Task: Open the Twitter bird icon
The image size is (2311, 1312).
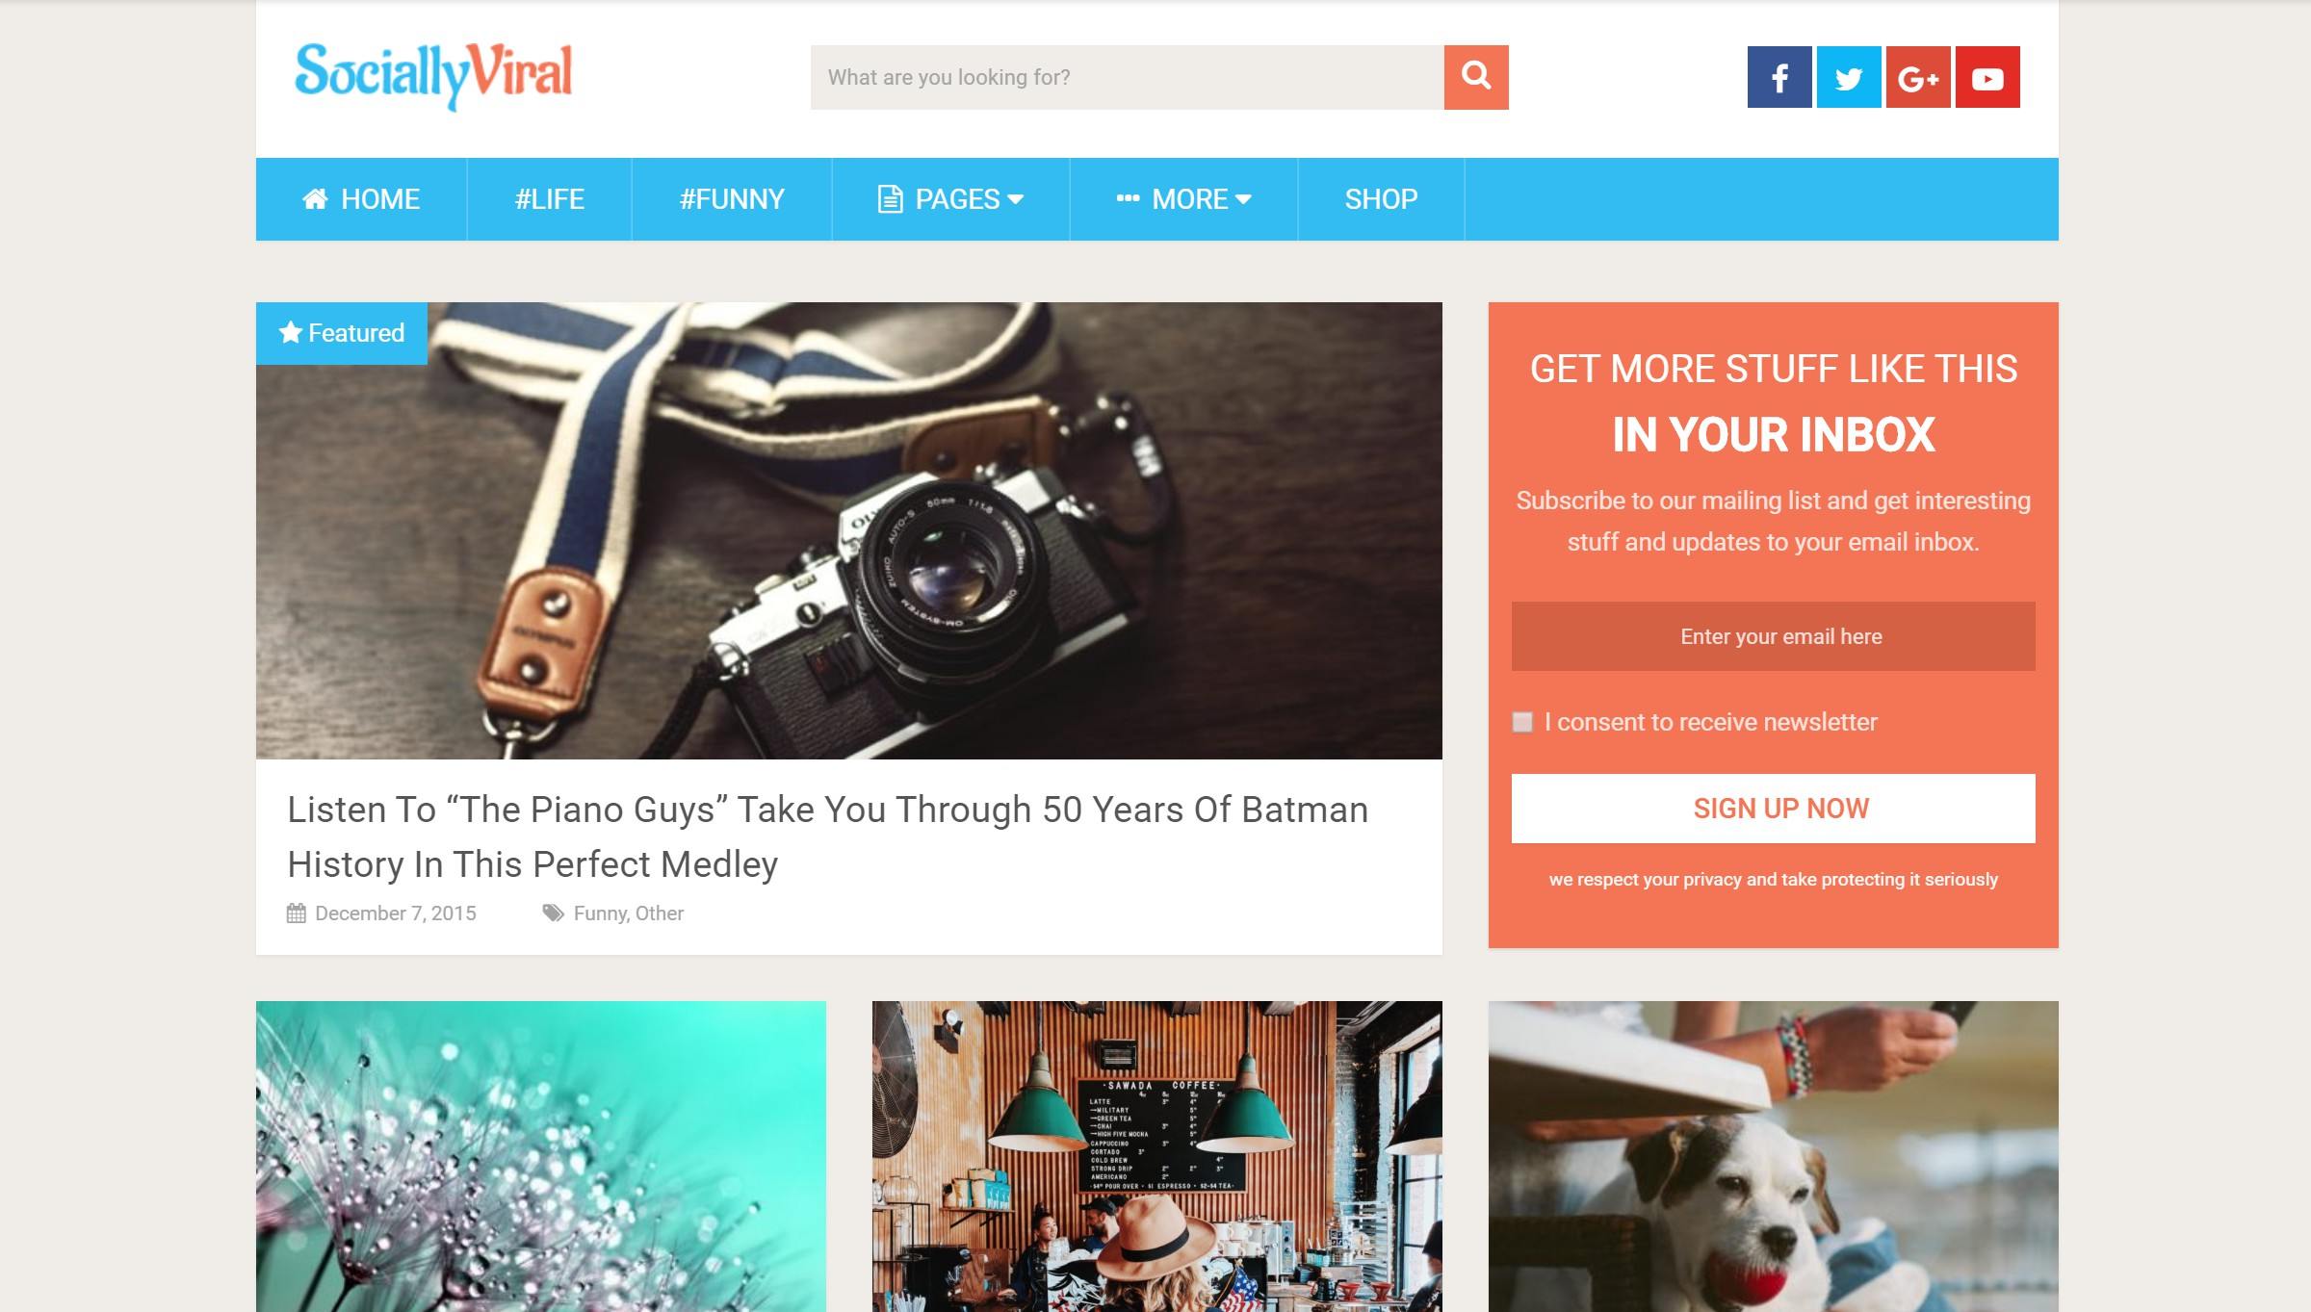Action: (1849, 77)
